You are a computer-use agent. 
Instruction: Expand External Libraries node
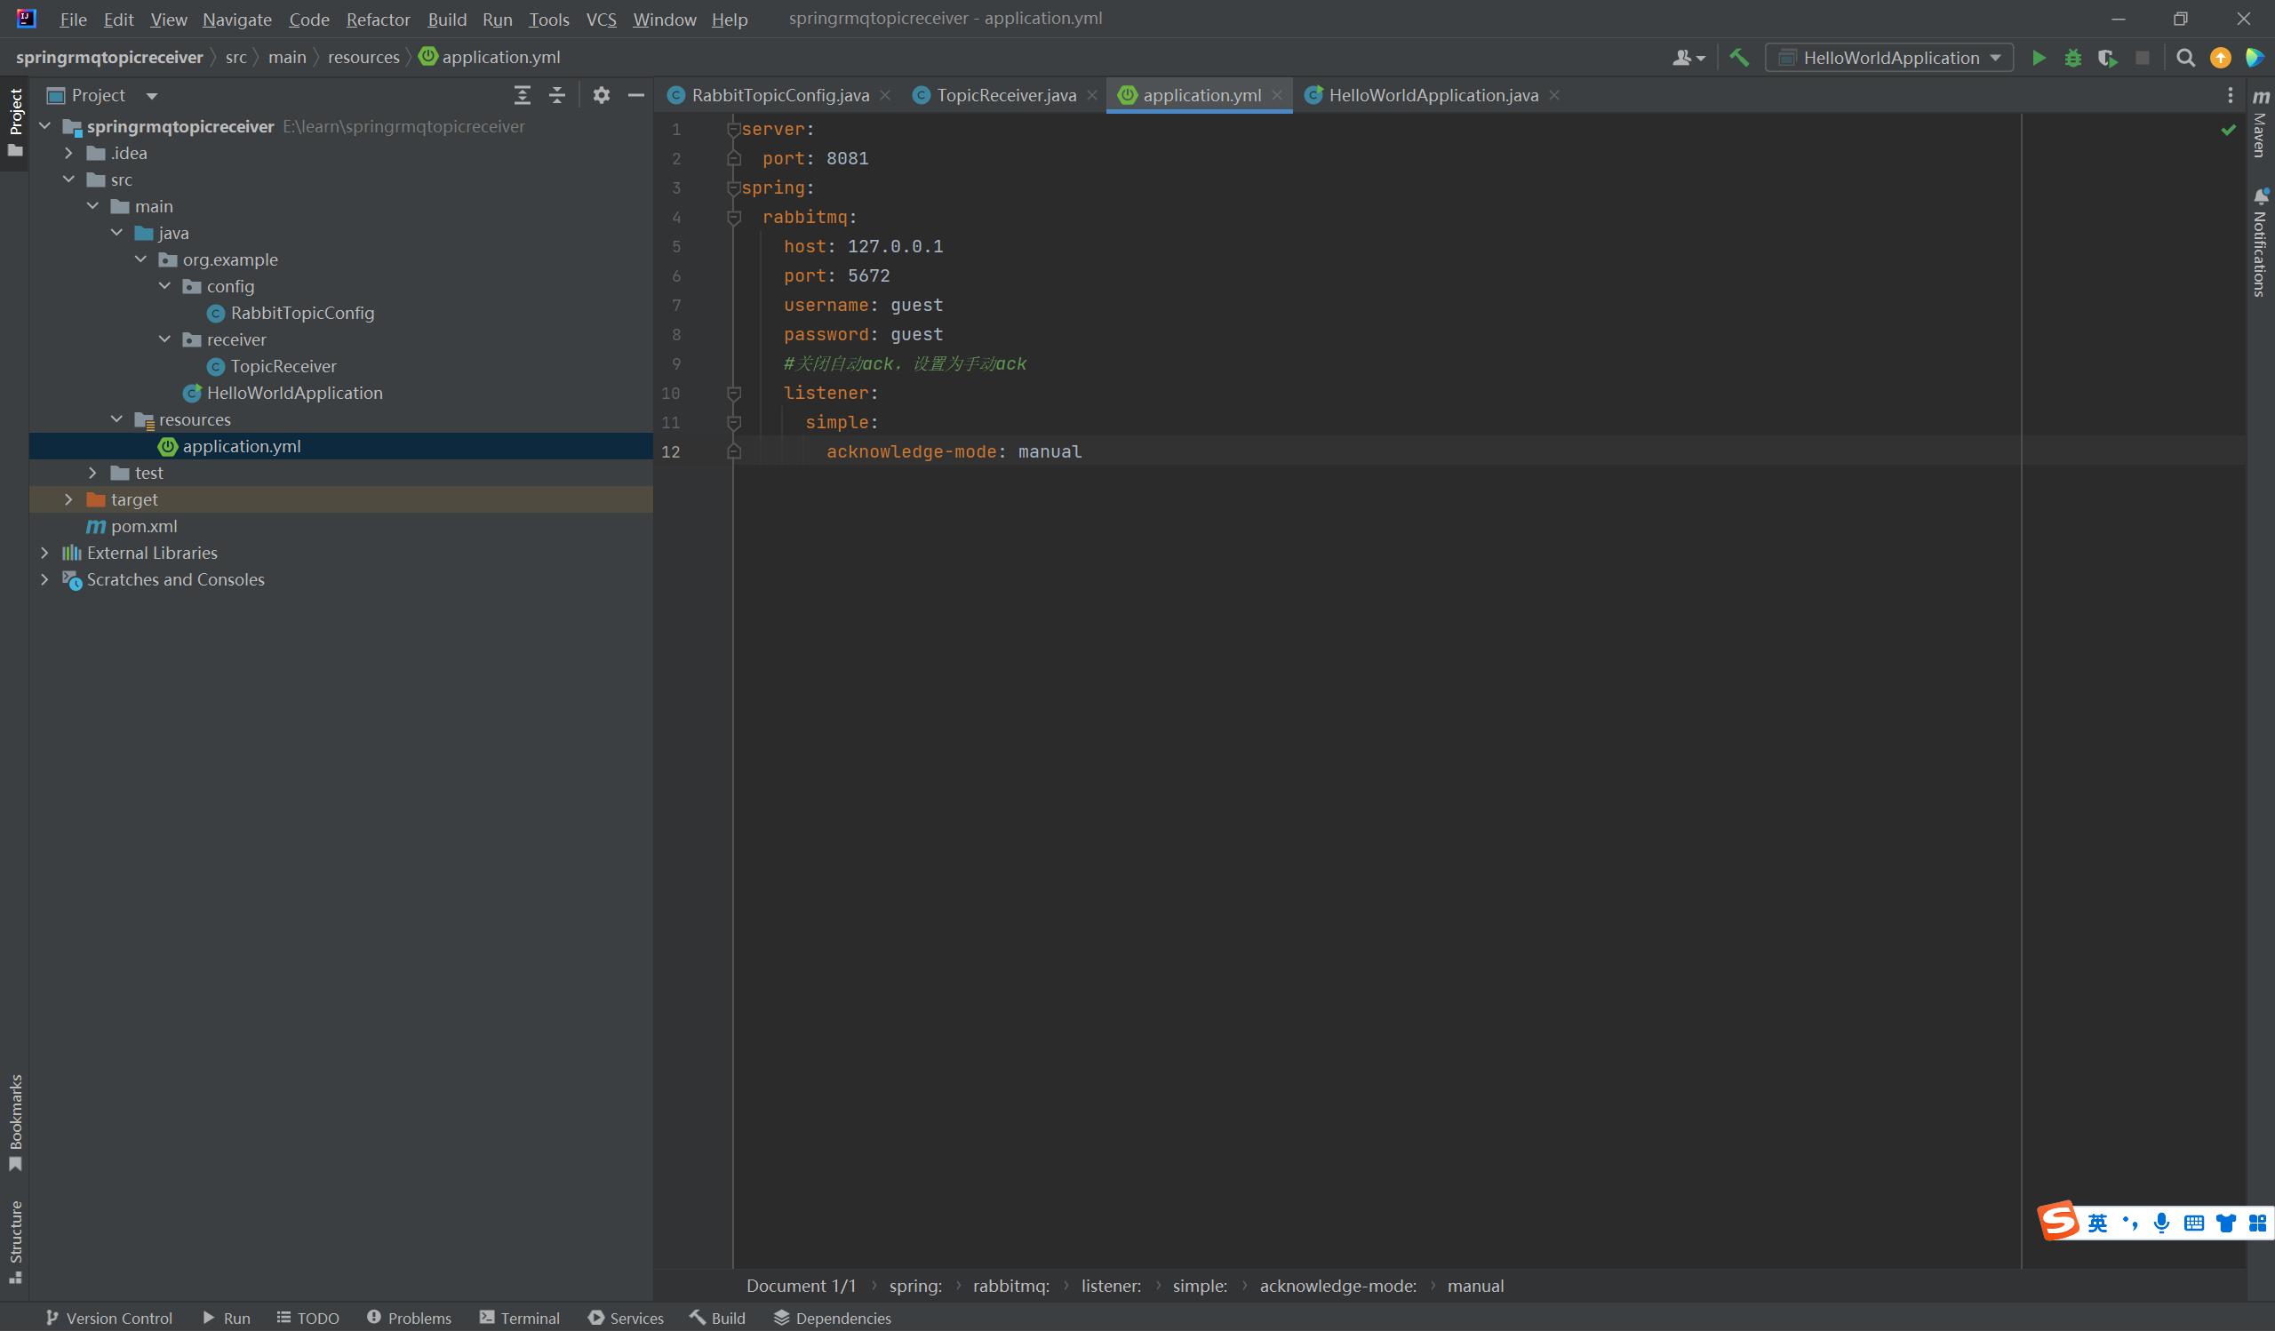[x=44, y=553]
